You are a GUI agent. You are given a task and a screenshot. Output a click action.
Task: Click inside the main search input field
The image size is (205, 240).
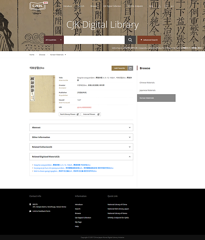(94, 40)
